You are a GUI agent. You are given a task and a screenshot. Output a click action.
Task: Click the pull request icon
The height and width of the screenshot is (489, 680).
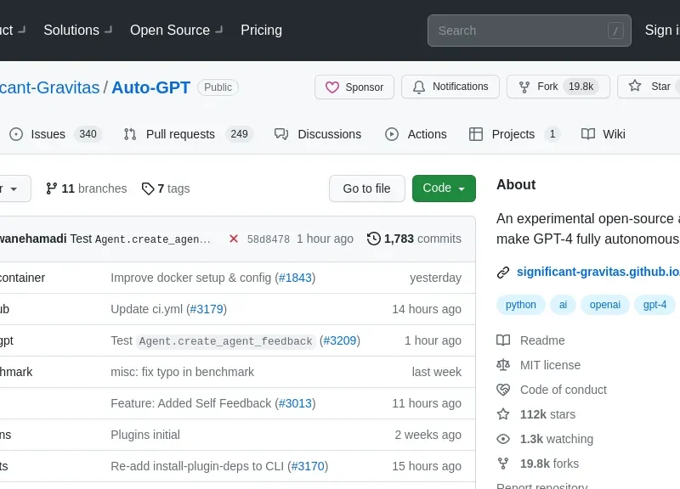pyautogui.click(x=130, y=134)
